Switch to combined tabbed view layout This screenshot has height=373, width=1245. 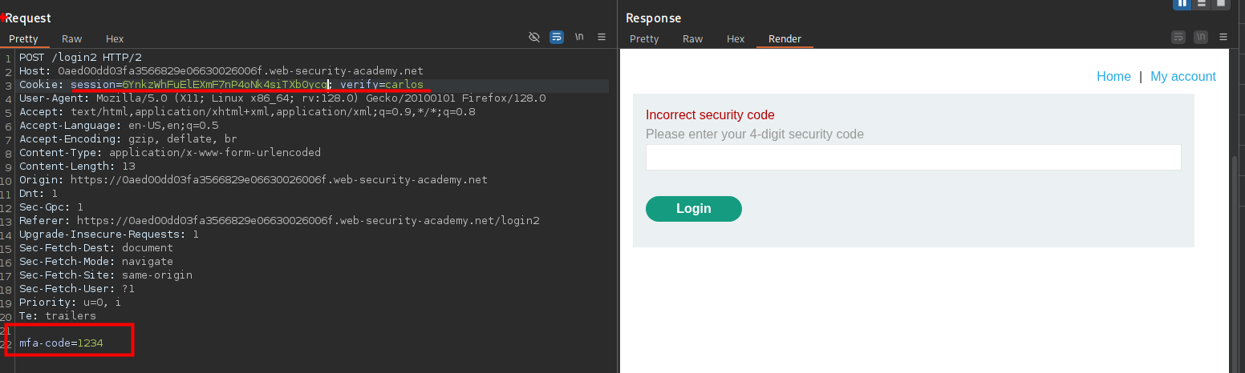[x=1221, y=3]
